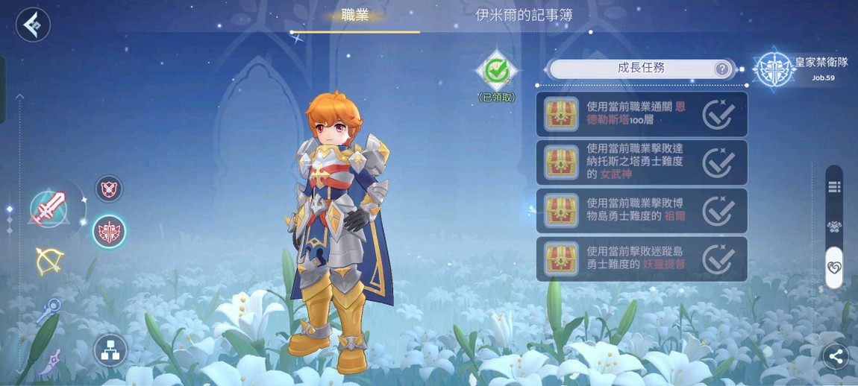The width and height of the screenshot is (858, 386).
Task: Open treasure chest for 妖靈提督 task
Action: click(561, 259)
